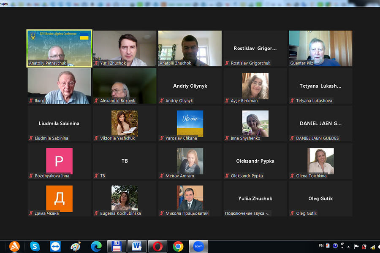Open Google Chrome from the taskbar
This screenshot has height=253, width=380.
[x=178, y=246]
